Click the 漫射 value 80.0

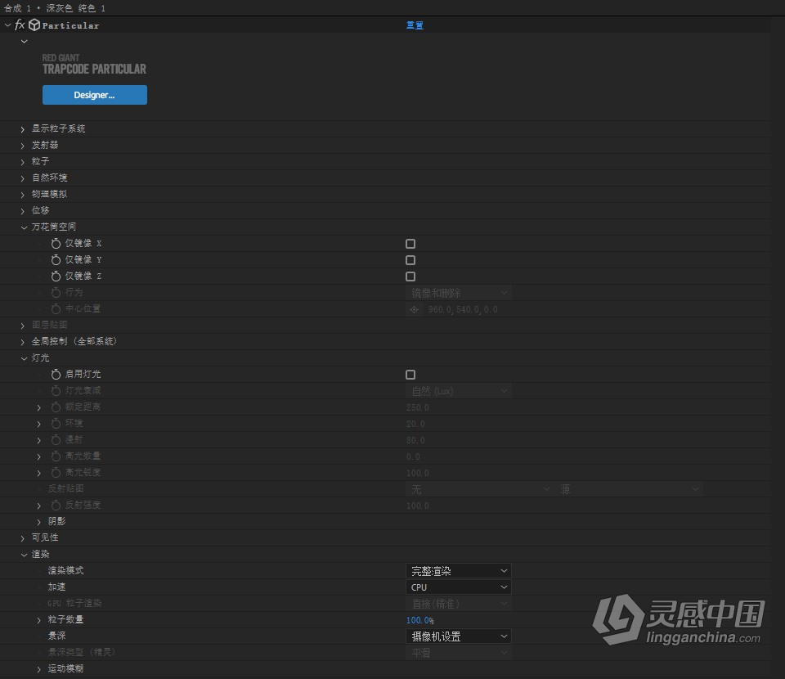[x=415, y=441]
